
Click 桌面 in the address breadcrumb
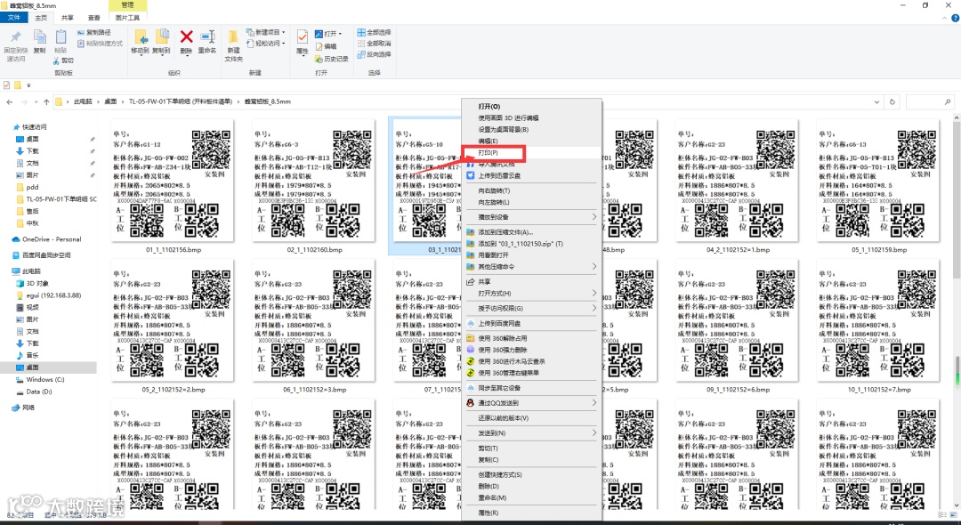coord(110,101)
